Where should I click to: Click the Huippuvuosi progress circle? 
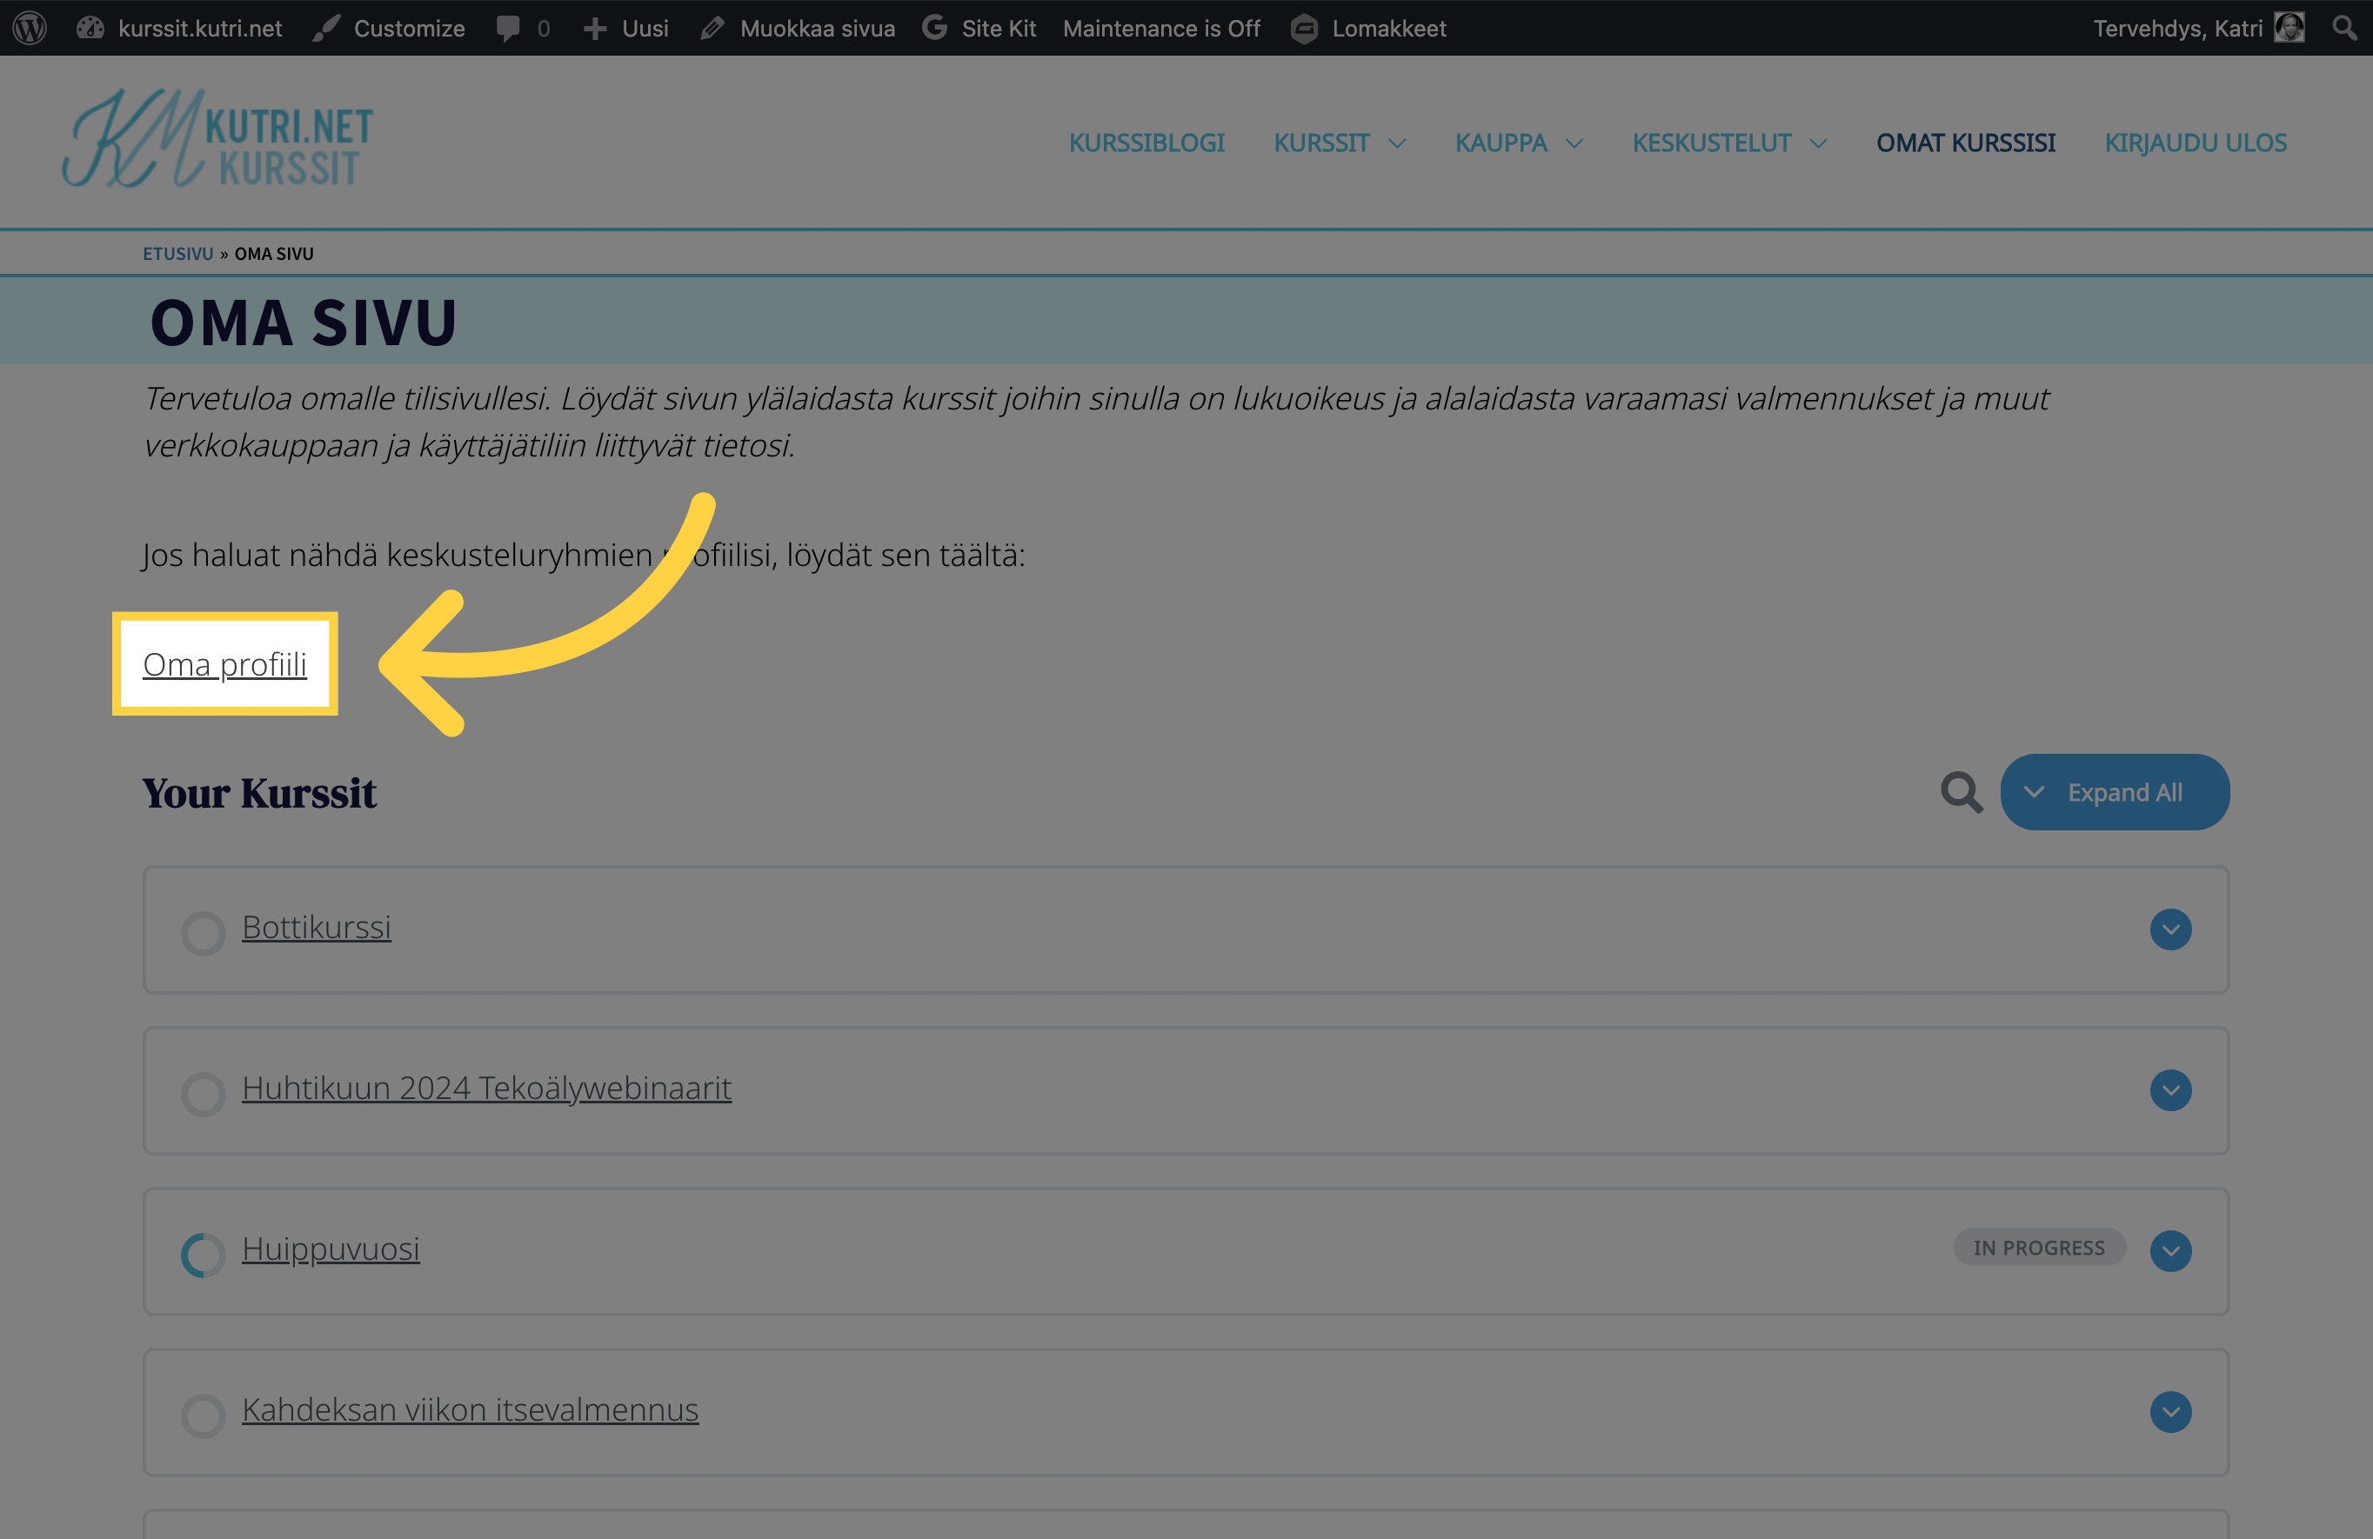tap(204, 1254)
